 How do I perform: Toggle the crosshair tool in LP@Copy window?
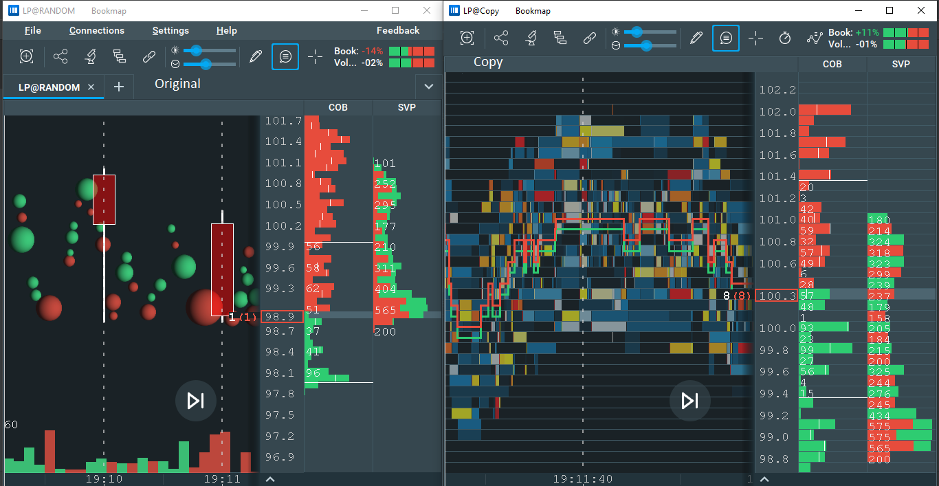pyautogui.click(x=755, y=38)
